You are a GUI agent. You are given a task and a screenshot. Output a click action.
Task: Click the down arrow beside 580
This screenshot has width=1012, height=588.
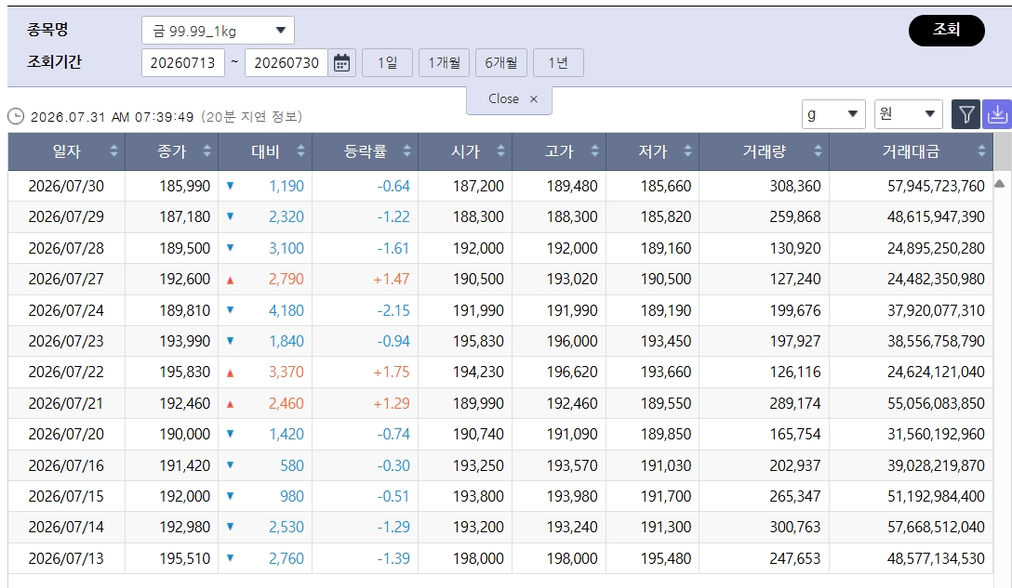pos(230,464)
